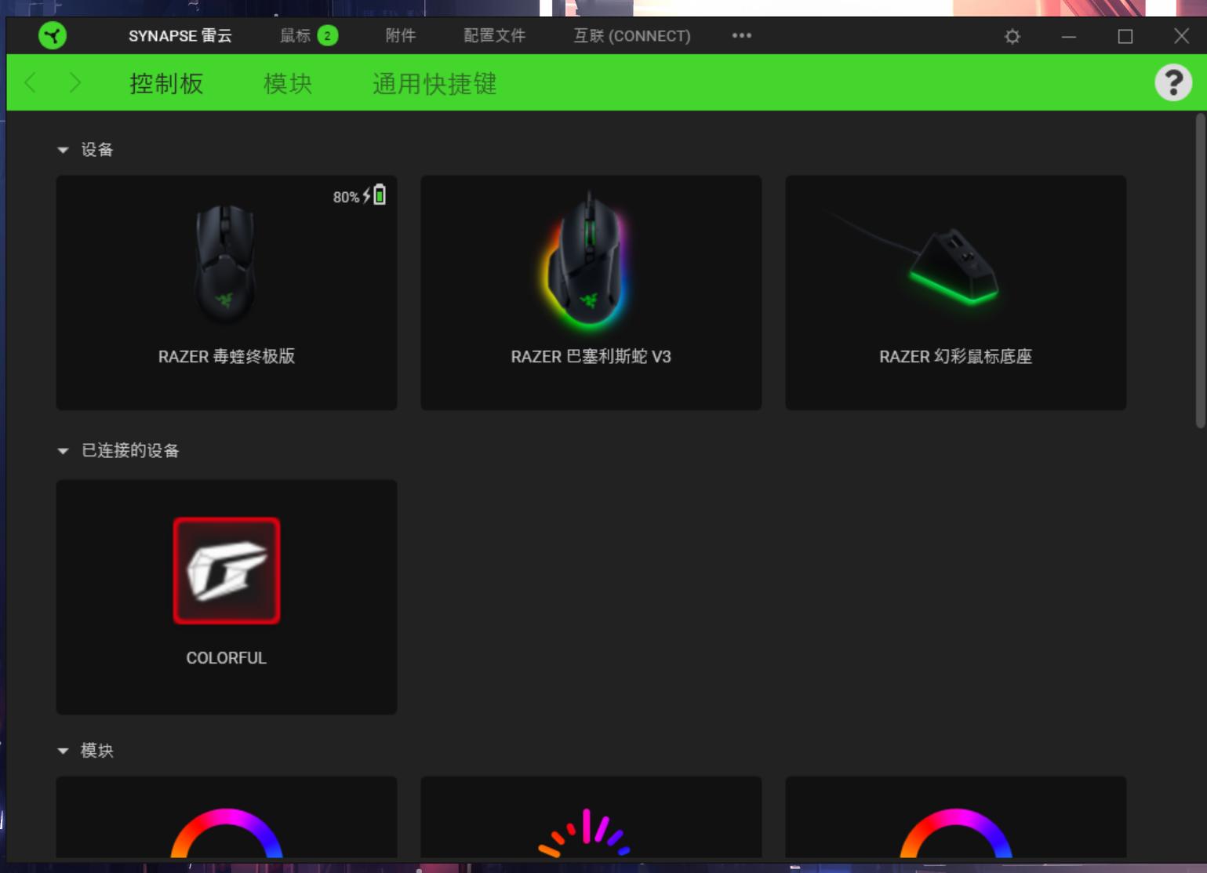The height and width of the screenshot is (873, 1207).
Task: Open the 附件 tab
Action: click(401, 35)
